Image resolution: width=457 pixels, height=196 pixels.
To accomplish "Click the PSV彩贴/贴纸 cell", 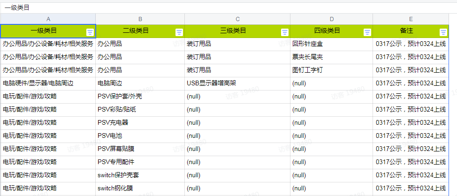I will click(x=140, y=110).
